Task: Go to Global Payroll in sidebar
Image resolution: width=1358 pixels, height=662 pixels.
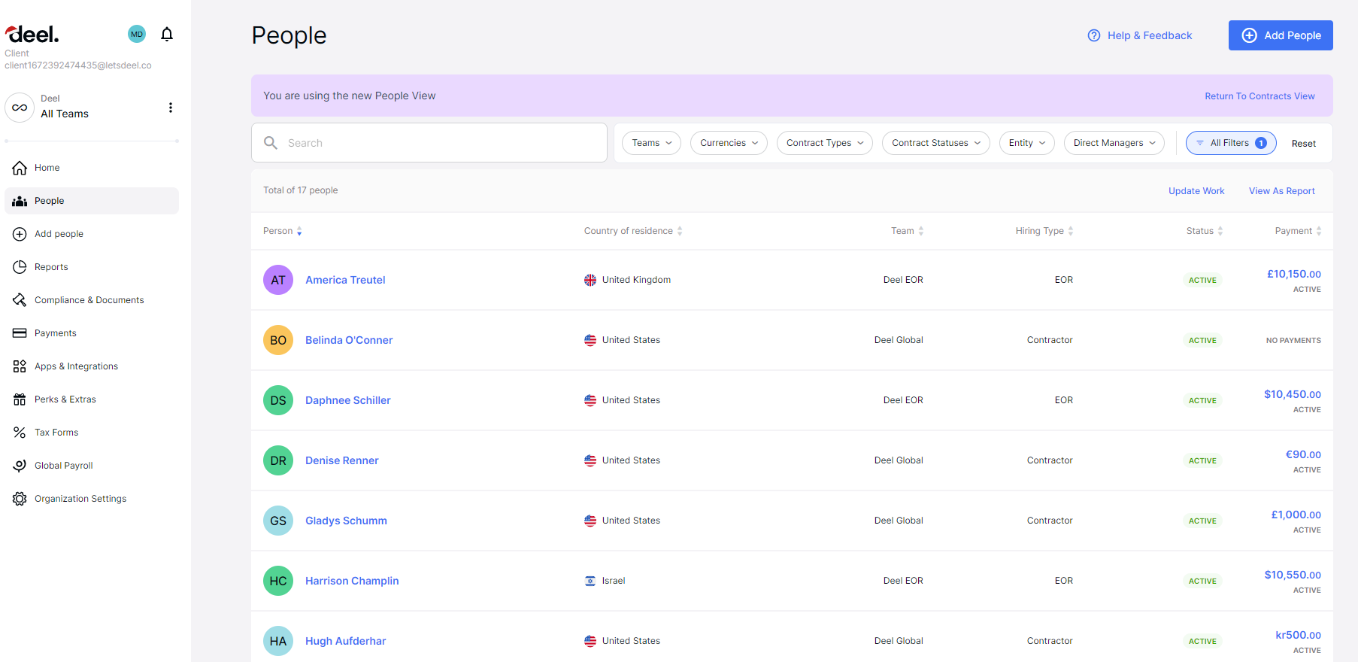Action: 64,466
